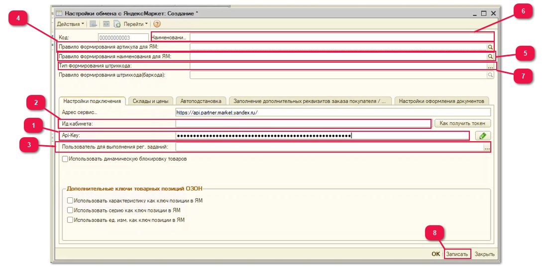Viewport: 545px width, 267px height.
Task: Click Пользователь для выполнения рег. заданий field
Action: coord(329,147)
